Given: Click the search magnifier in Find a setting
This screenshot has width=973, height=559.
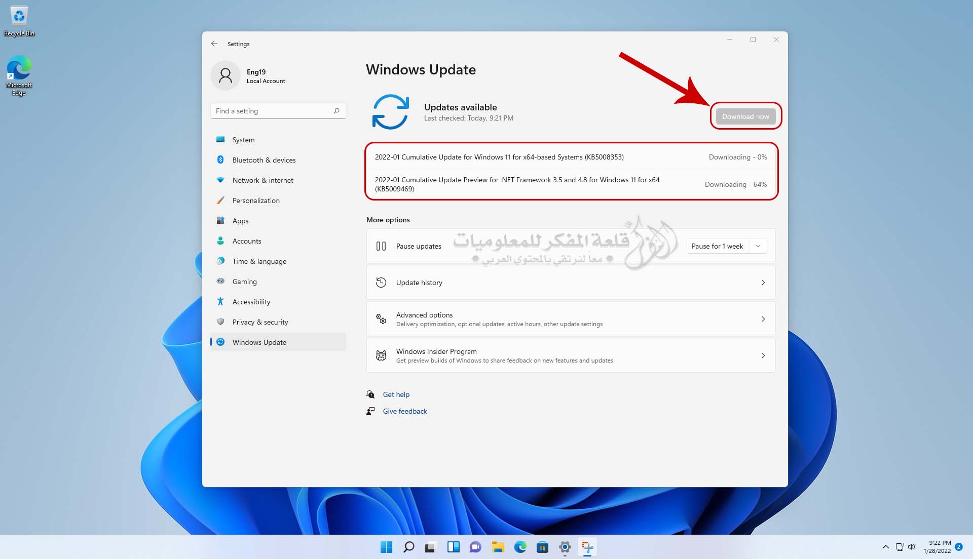Looking at the screenshot, I should click(x=336, y=111).
